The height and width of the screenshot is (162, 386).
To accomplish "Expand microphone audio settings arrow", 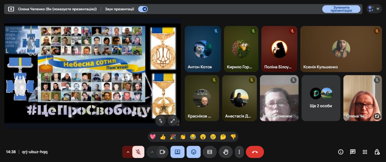I will coord(128,152).
